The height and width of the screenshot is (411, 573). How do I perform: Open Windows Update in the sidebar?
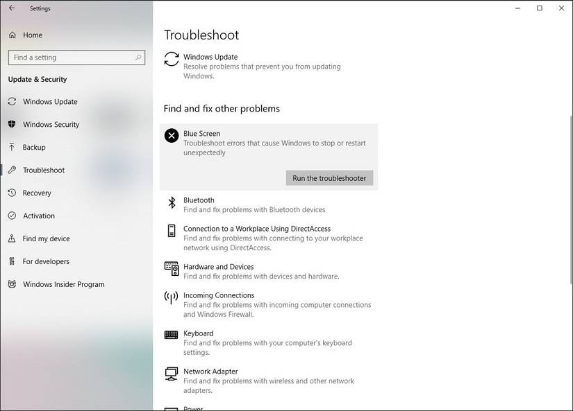tap(50, 101)
